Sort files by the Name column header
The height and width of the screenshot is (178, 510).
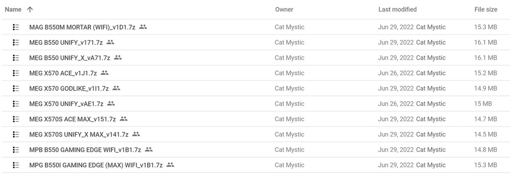(x=13, y=10)
